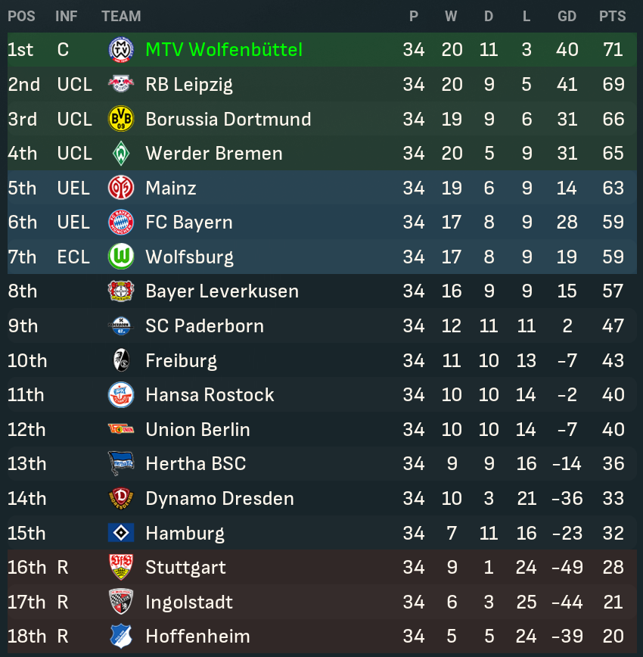
Task: Click the Werder Bremen diamond crest
Action: (121, 154)
